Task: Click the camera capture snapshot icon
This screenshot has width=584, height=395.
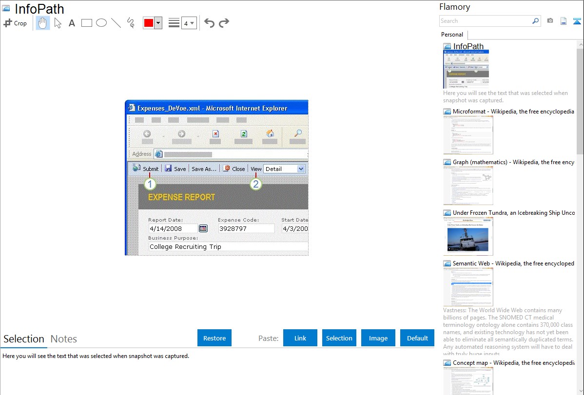Action: coord(550,21)
